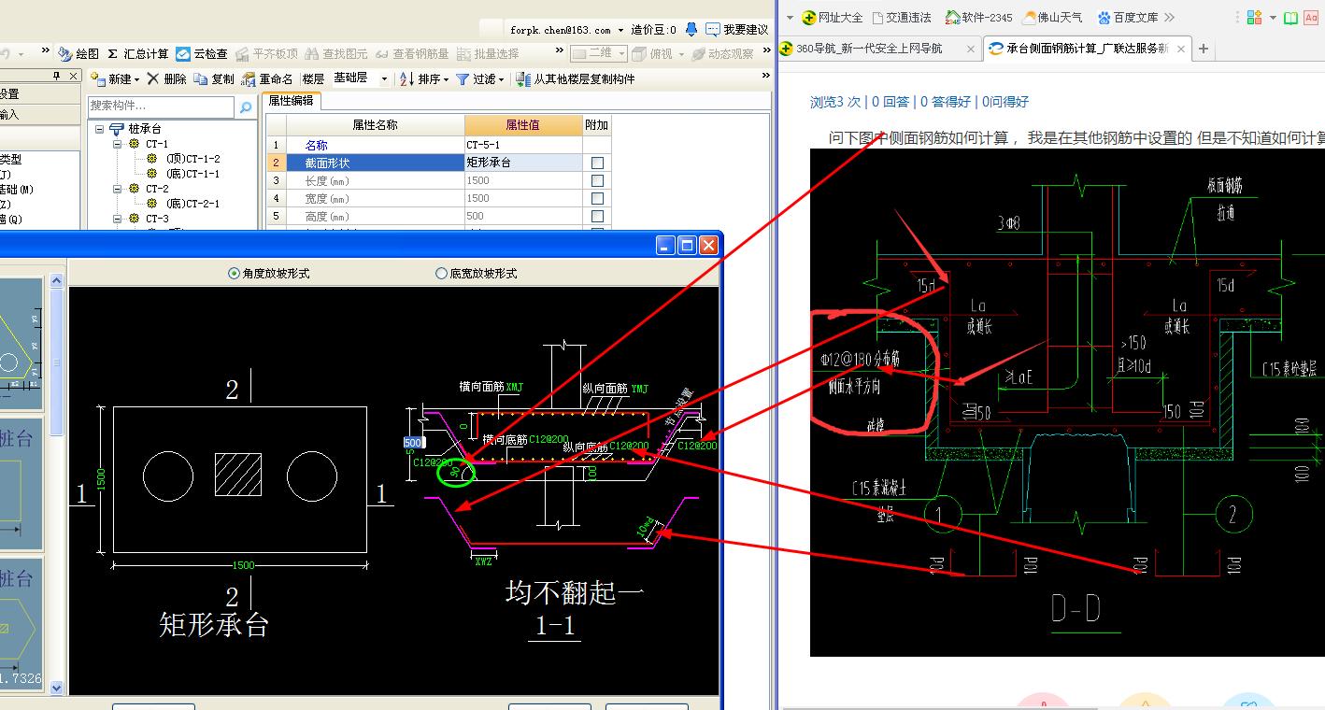Click the browser extensions grid icon
Screen dimensions: 1325x710
pyautogui.click(x=1254, y=18)
